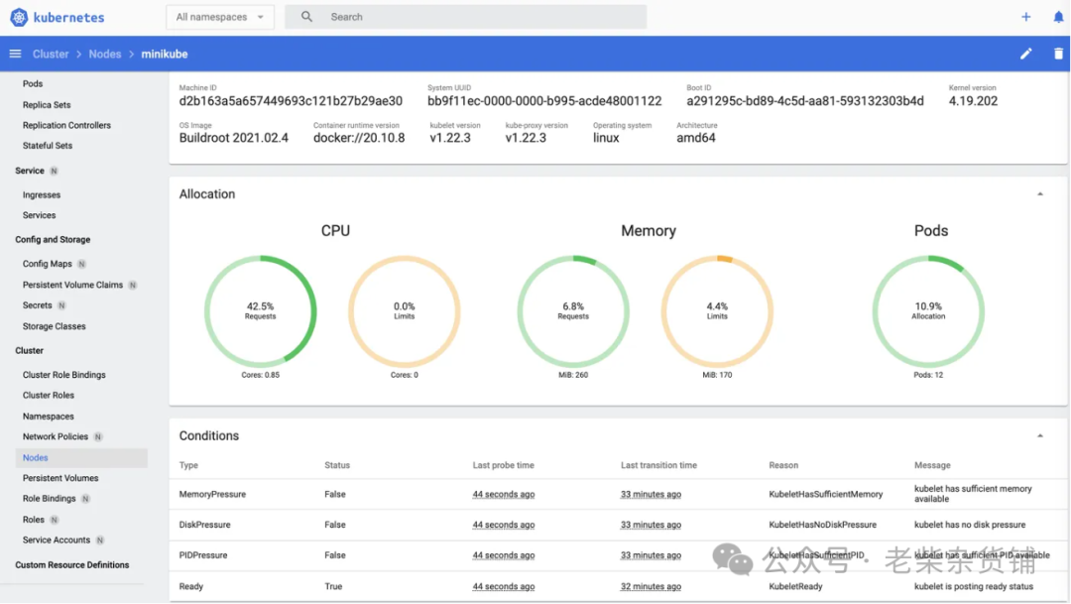1071x604 pixels.
Task: Select the highlighted Nodes sidebar item
Action: 81,458
